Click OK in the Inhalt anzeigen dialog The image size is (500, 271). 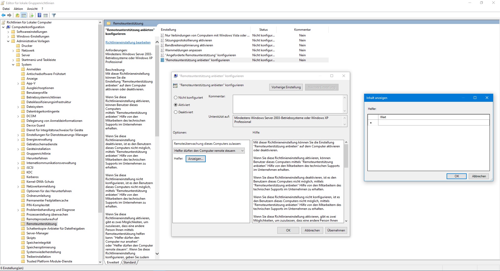point(457,176)
